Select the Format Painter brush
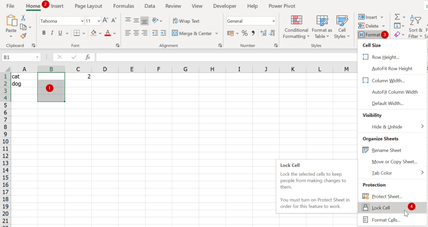The height and width of the screenshot is (227, 428). coord(23,36)
